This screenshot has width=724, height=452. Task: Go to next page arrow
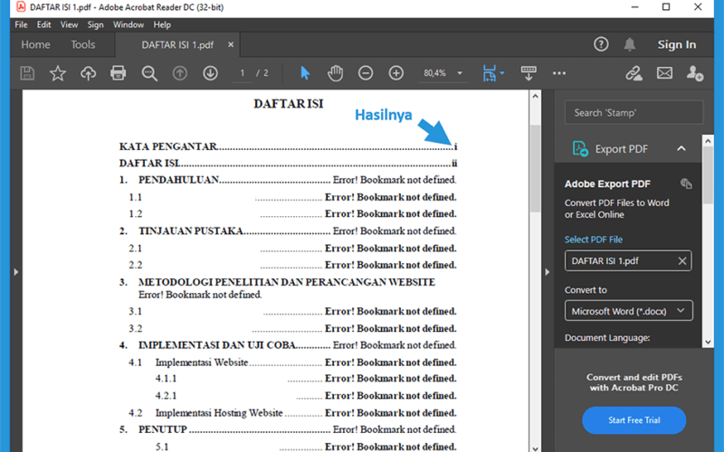tap(211, 73)
